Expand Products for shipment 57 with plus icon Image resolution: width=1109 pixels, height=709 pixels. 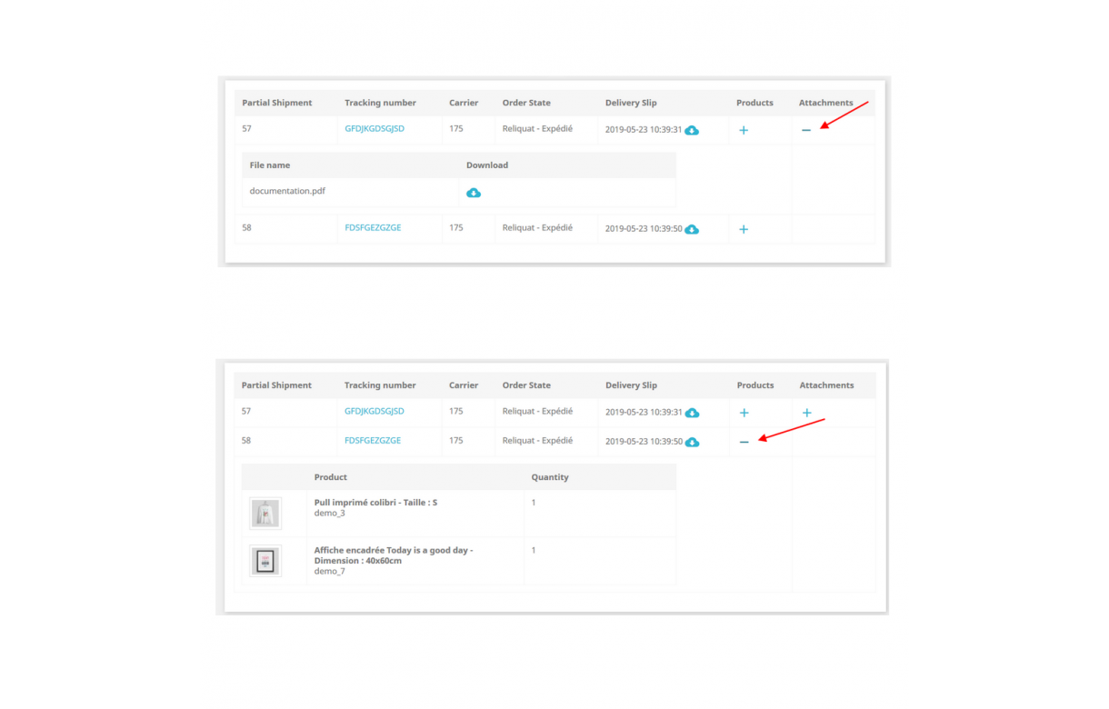(x=744, y=129)
